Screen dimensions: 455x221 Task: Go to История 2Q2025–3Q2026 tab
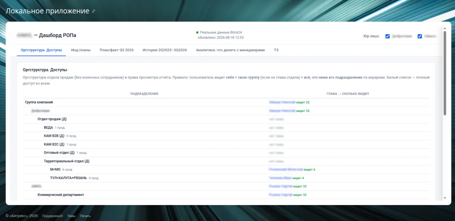pos(165,50)
